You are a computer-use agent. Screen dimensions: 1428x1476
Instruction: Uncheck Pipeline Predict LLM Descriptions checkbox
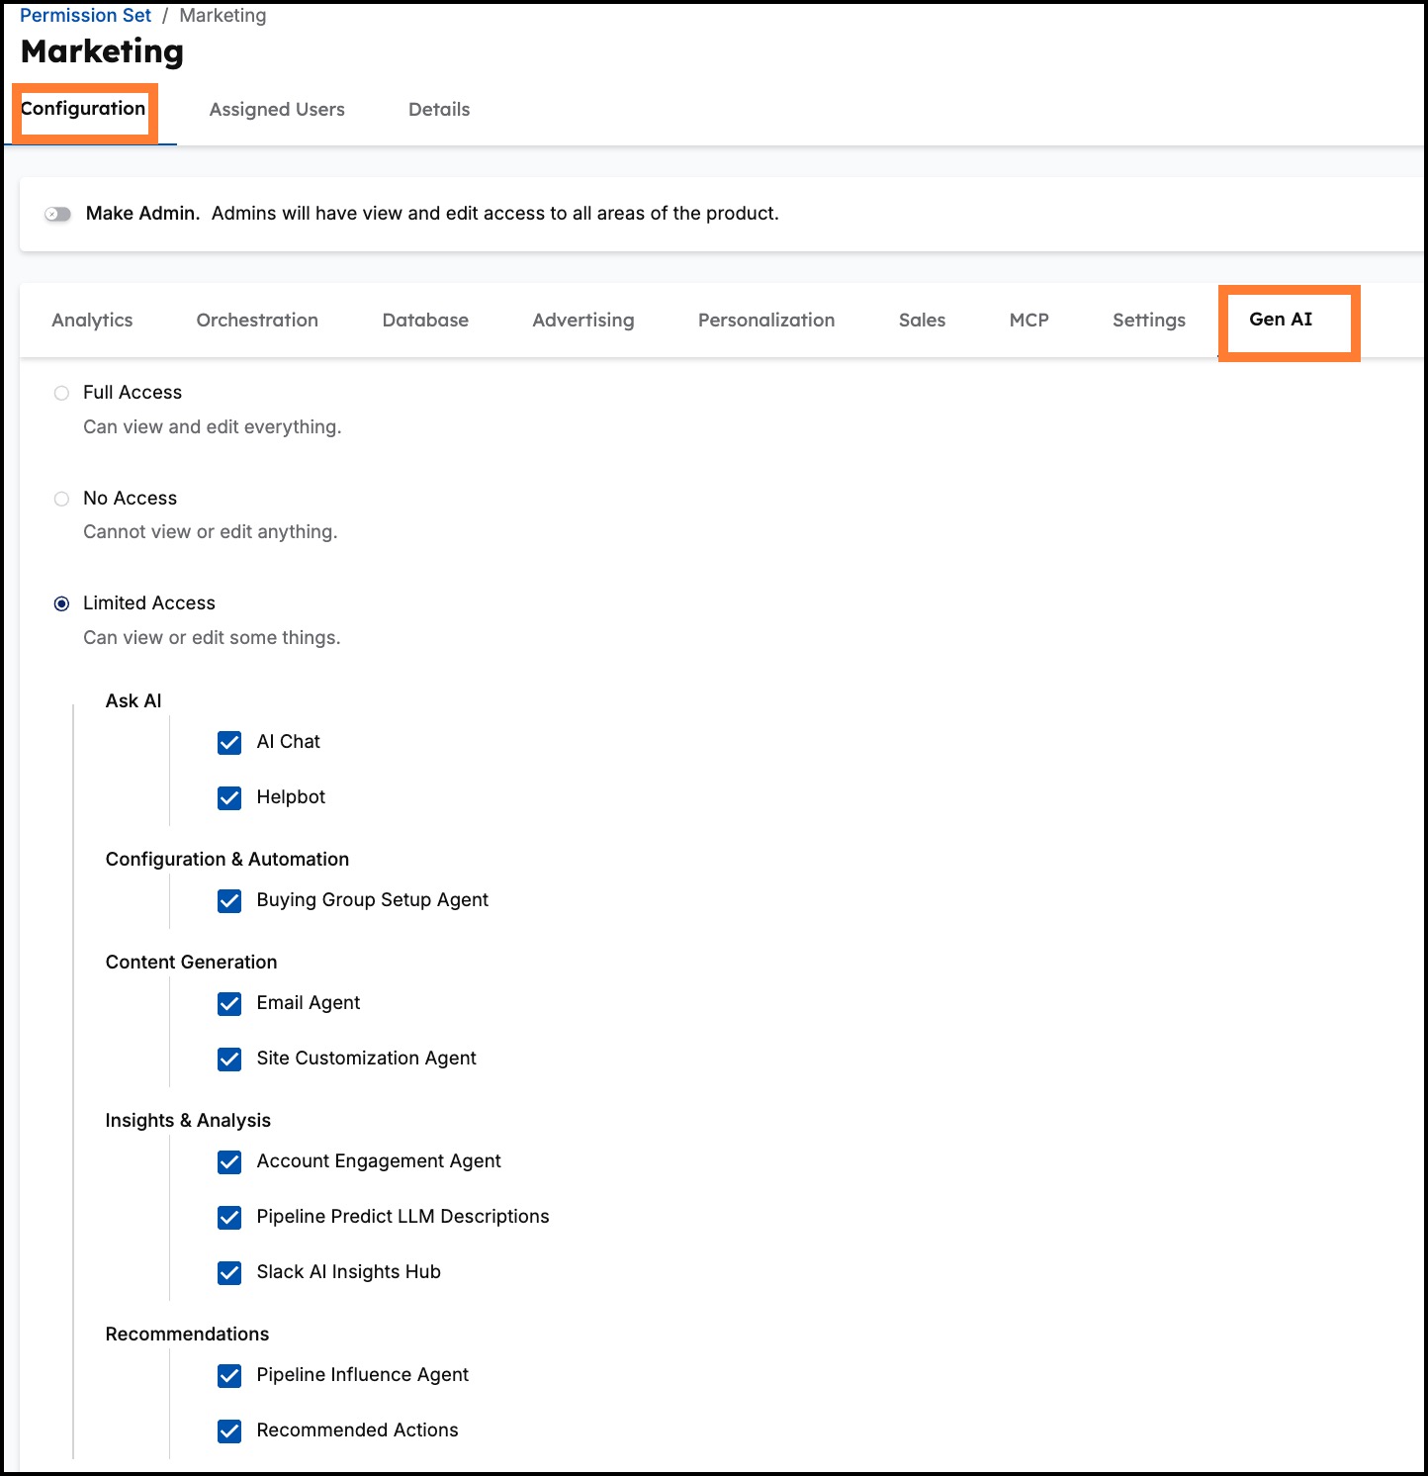[x=229, y=1217]
